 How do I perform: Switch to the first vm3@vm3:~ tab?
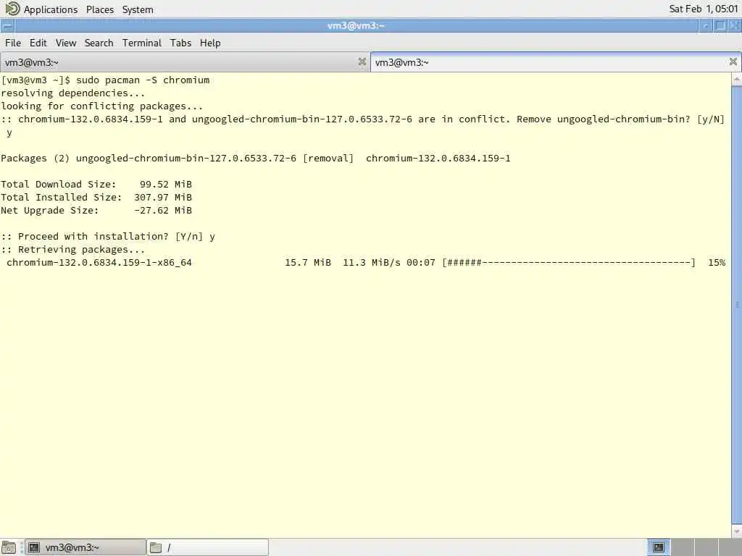185,62
